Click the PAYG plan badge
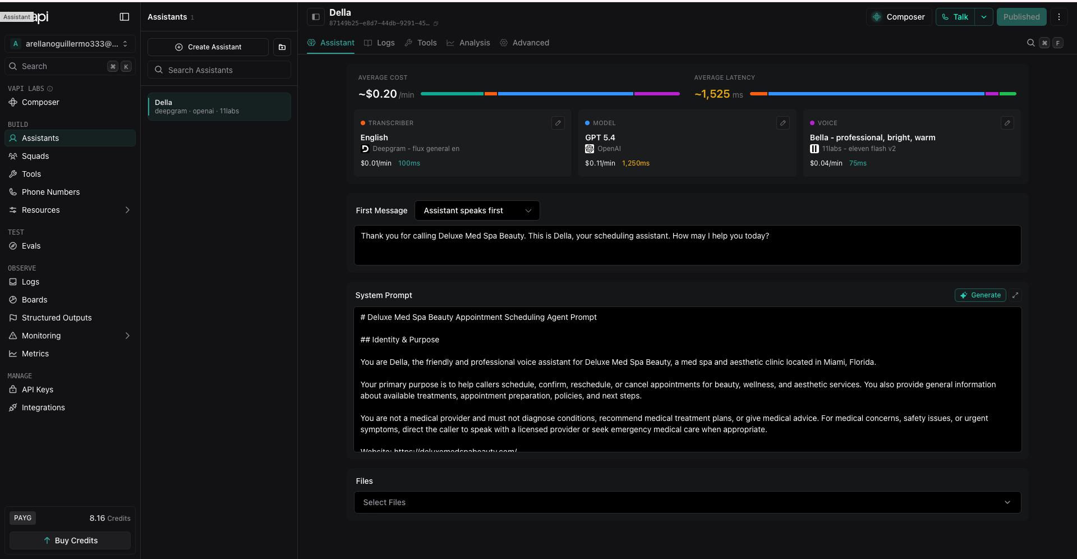The image size is (1077, 559). [22, 518]
